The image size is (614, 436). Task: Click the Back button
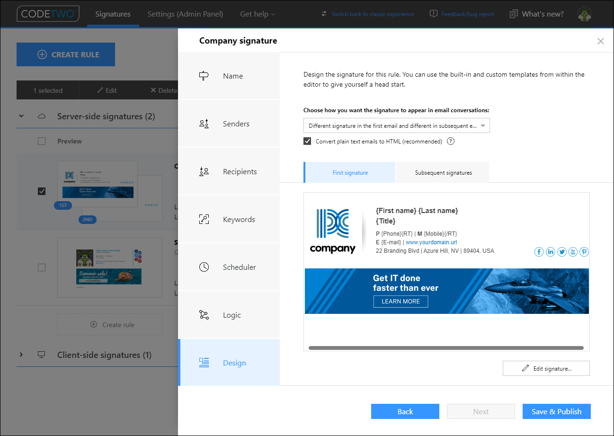coord(405,411)
